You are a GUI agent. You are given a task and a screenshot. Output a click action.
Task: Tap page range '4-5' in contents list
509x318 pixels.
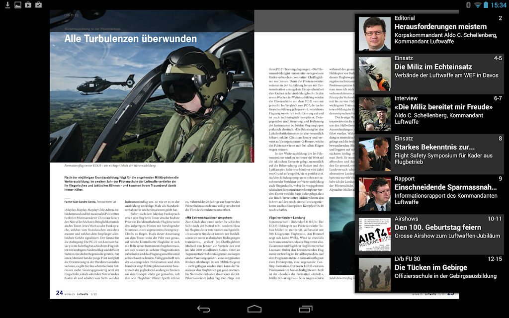[498, 58]
